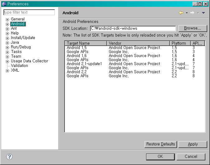Expand the Java tree node
This screenshot has height=165, width=210.
(x=7, y=43)
